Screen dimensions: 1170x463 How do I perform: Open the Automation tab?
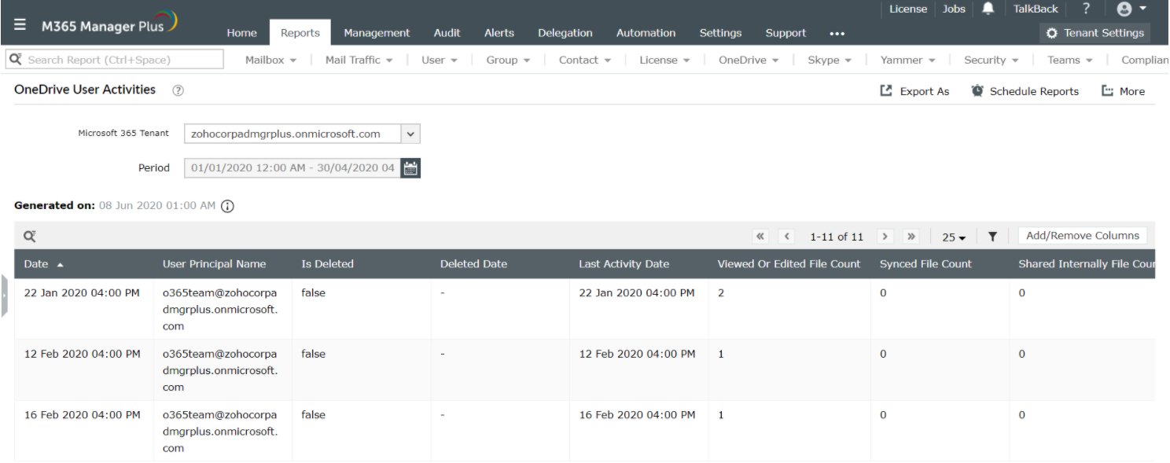[x=646, y=33]
